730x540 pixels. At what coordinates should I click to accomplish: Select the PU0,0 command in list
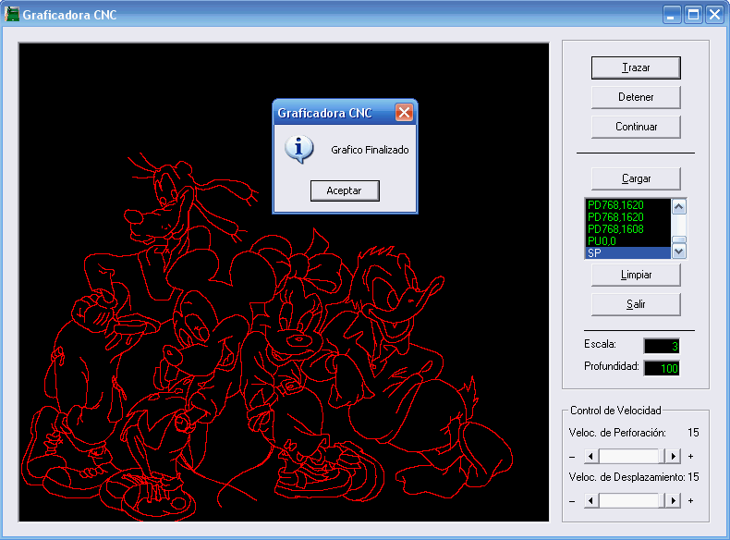point(628,240)
